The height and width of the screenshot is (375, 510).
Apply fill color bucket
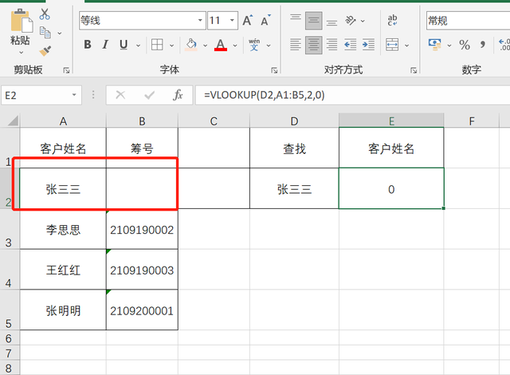191,45
